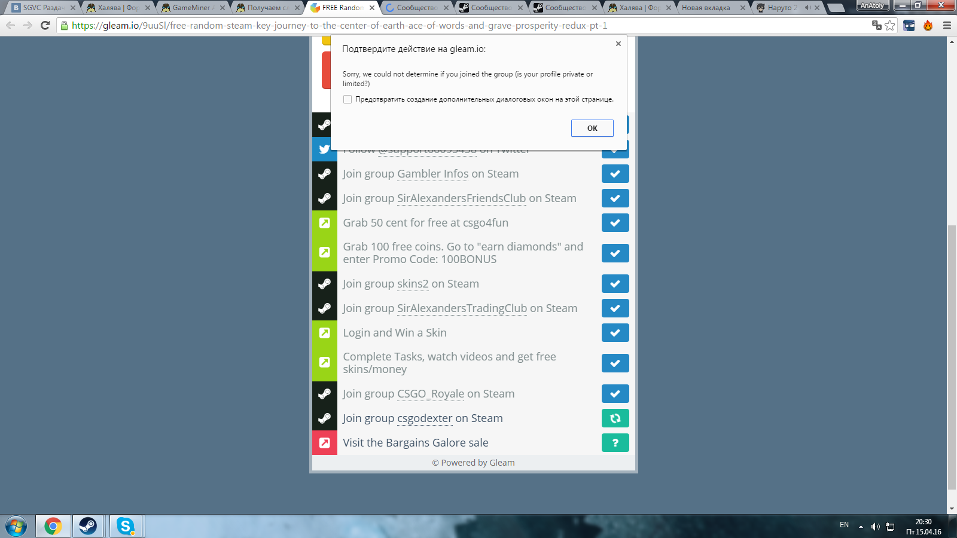Open the CSGO_Royale group link

(x=431, y=394)
